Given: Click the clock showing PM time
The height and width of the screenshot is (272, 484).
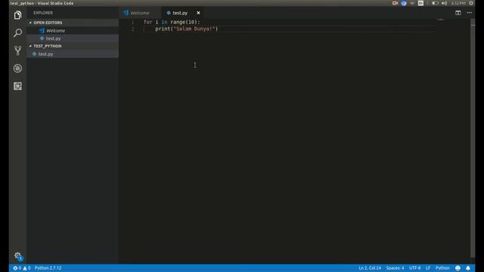Looking at the screenshot, I should click(x=458, y=3).
